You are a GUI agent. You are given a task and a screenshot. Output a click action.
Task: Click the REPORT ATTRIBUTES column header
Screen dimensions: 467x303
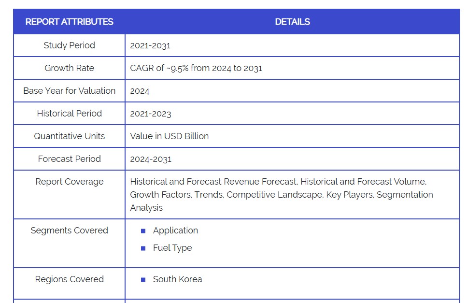69,22
